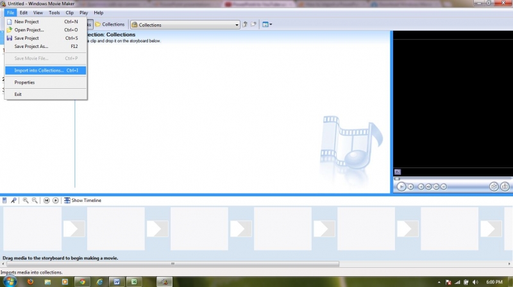Click the Narrate Timeline microphone icon

pos(13,200)
